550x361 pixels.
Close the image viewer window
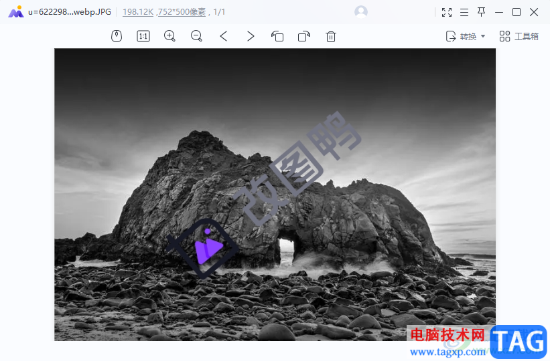pos(534,12)
